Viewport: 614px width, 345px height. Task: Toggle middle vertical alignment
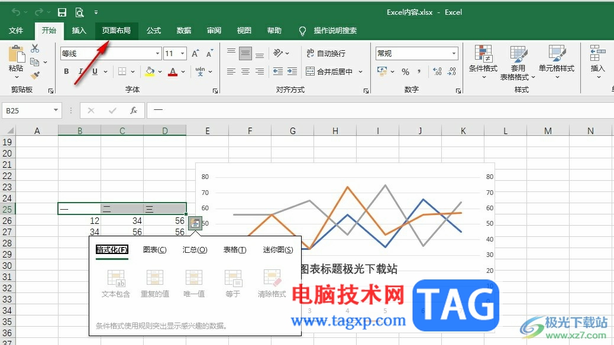click(245, 53)
